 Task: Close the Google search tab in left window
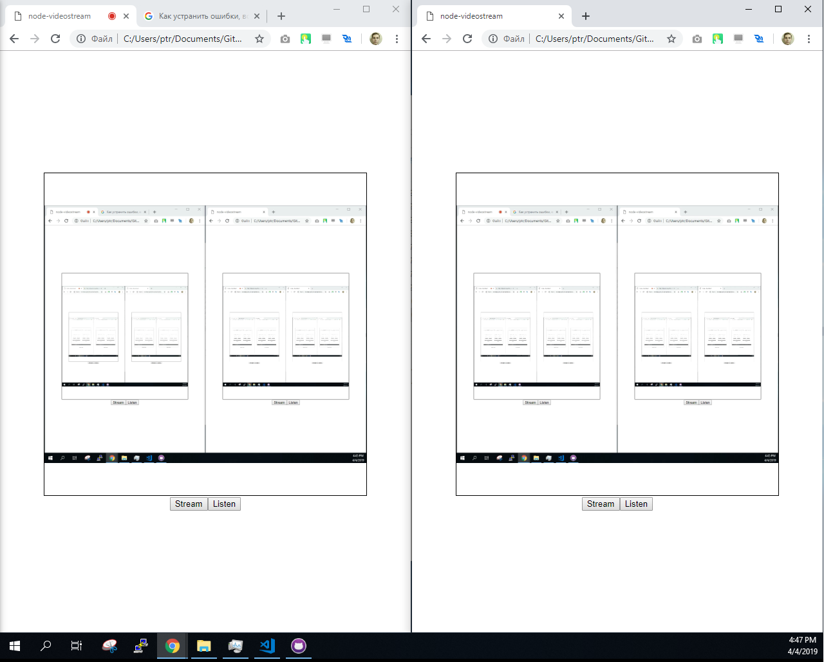click(257, 16)
